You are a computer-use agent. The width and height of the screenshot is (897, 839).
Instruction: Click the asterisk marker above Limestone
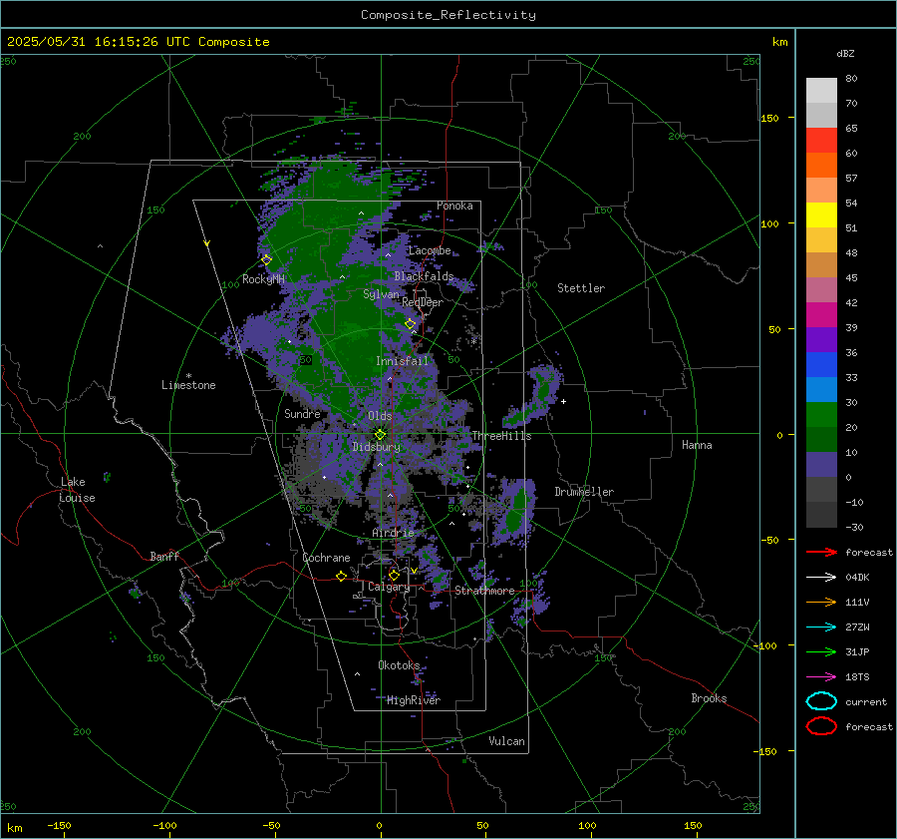coord(188,376)
